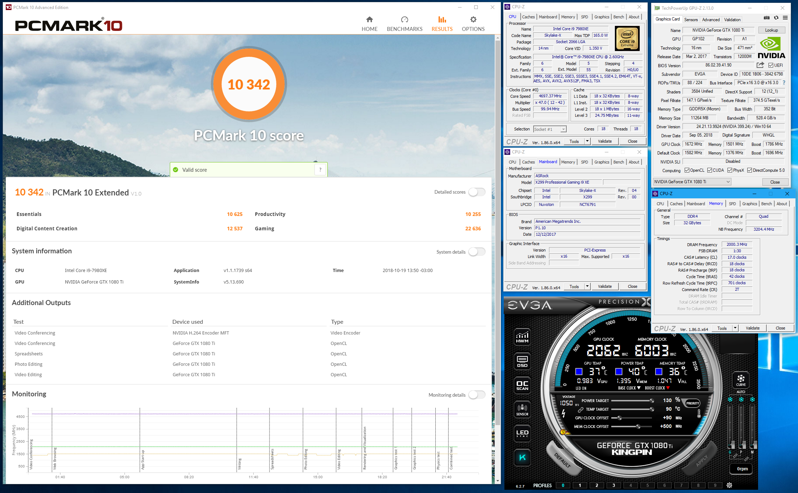Take a GPU-Z screenshot with camera icon

767,18
